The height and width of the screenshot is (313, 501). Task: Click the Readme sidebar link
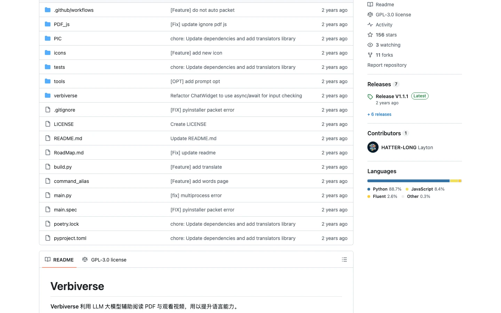[x=385, y=5]
